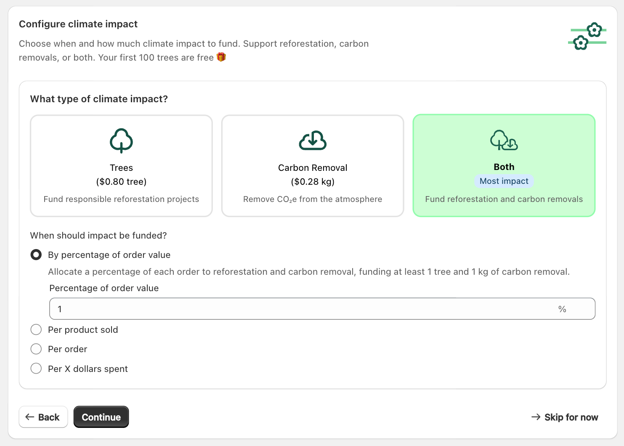Click the combined tree and cloud icon
Viewport: 624px width, 446px height.
point(504,140)
